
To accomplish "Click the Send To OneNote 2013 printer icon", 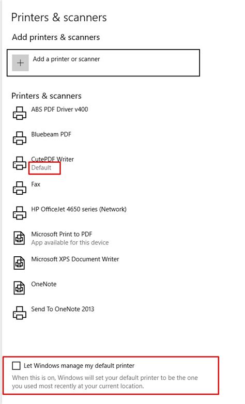I will 20,313.
